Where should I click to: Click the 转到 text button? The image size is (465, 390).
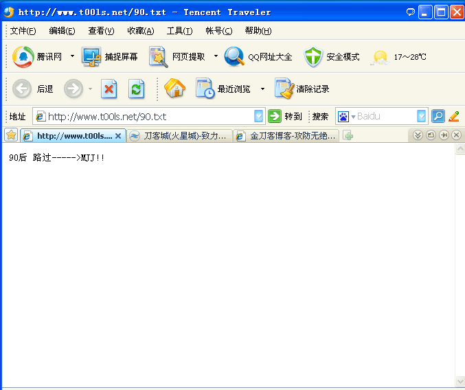293,116
